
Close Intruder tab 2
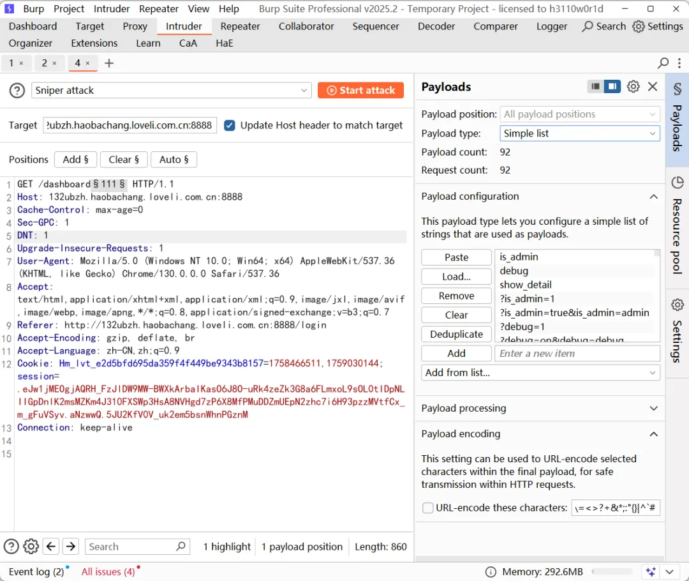point(54,63)
